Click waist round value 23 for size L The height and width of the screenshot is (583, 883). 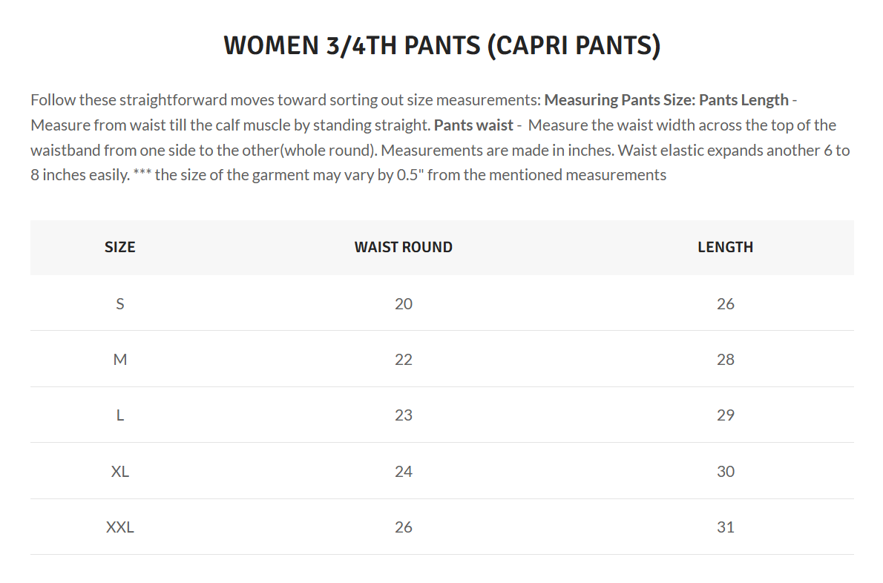pos(404,415)
